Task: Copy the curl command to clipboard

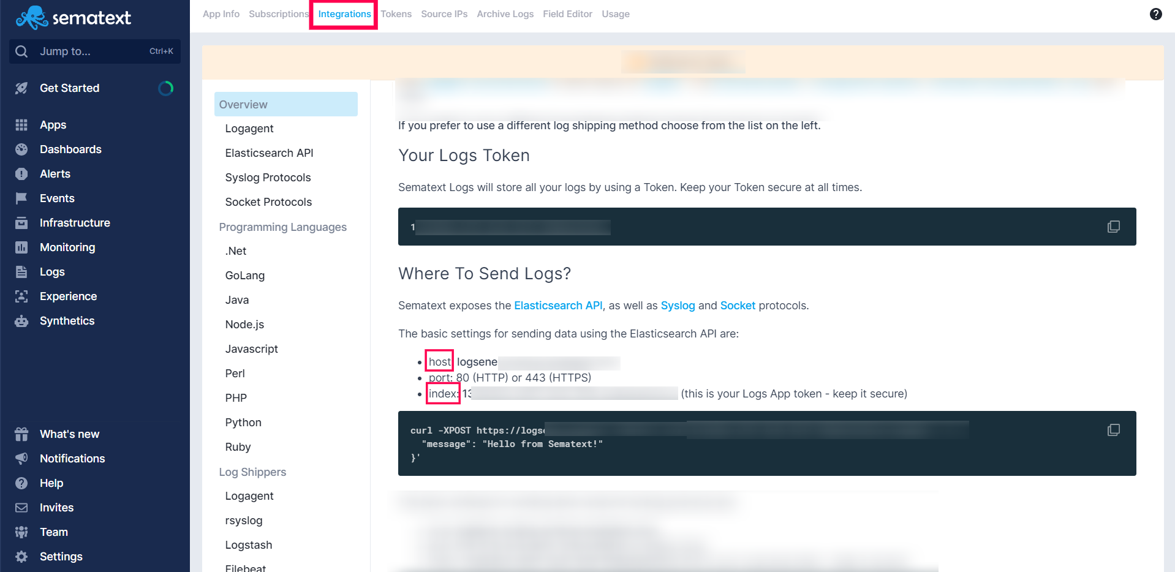Action: click(1113, 430)
